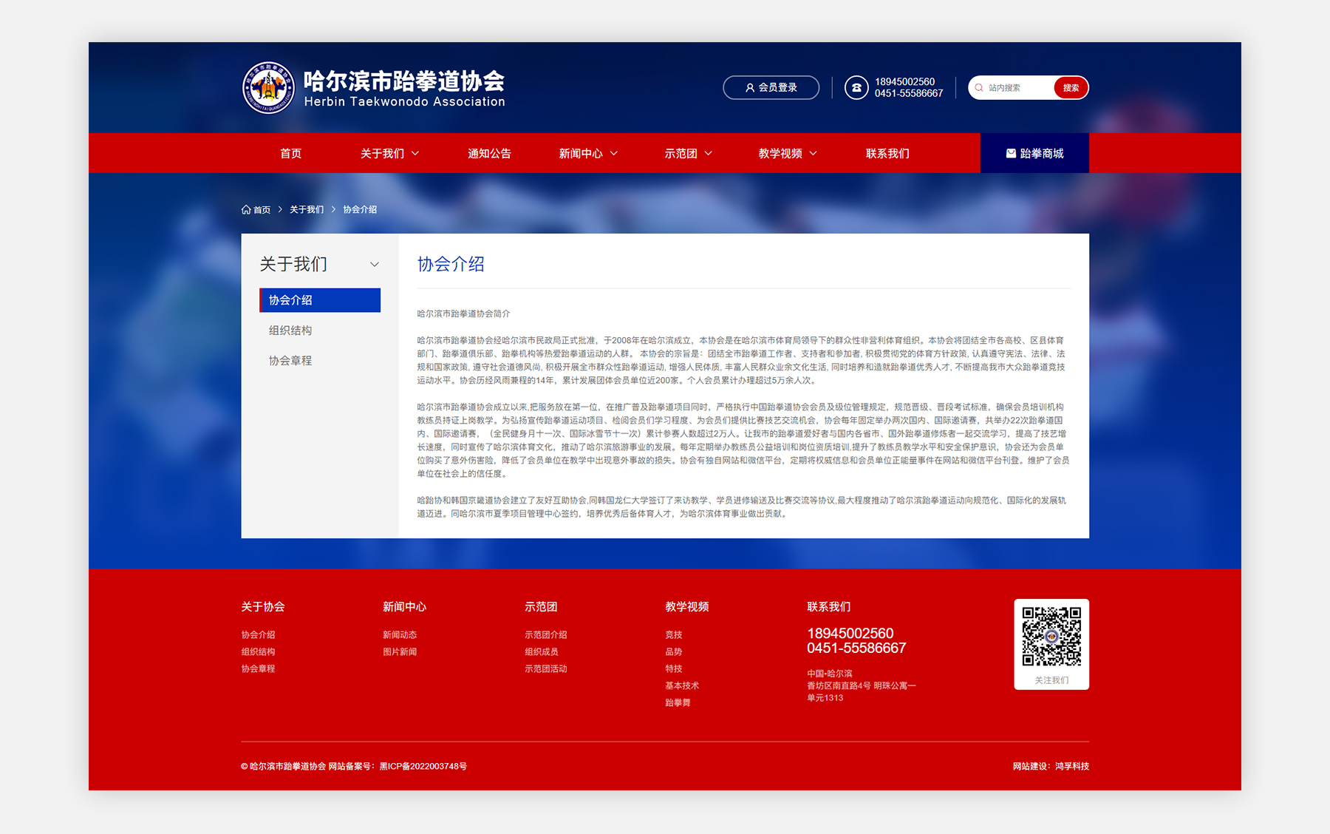The width and height of the screenshot is (1330, 834).
Task: Select 协会章程 in the sidebar
Action: 290,361
